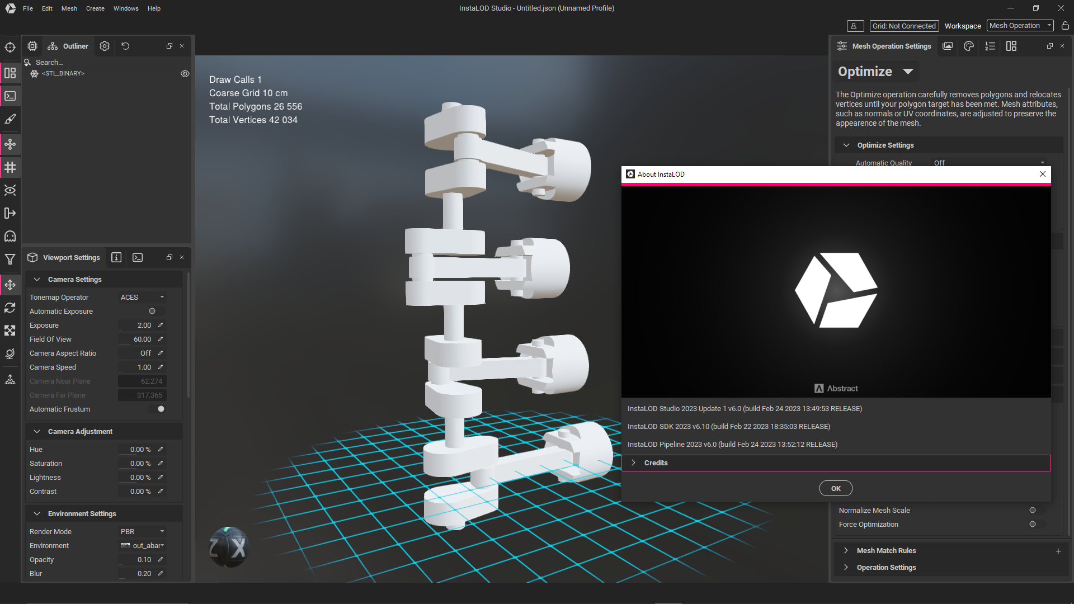The width and height of the screenshot is (1074, 604).
Task: Select the scale expand arrows tool
Action: 10,331
